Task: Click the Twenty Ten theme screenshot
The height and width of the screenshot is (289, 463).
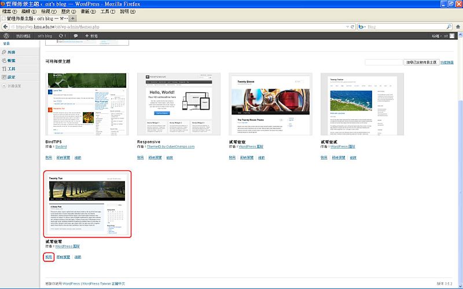Action: click(87, 204)
